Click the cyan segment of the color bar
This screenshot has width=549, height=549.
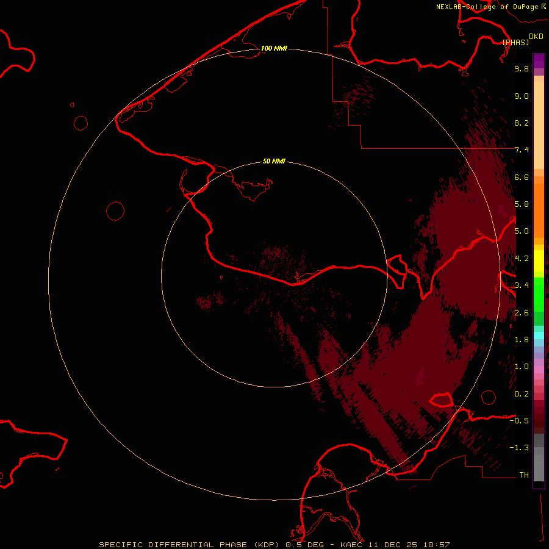(539, 335)
